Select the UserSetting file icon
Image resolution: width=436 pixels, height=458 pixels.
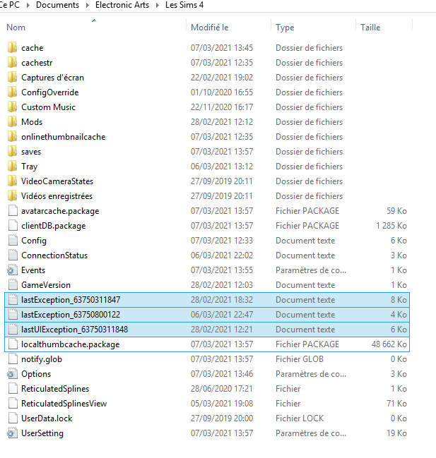coord(11,433)
